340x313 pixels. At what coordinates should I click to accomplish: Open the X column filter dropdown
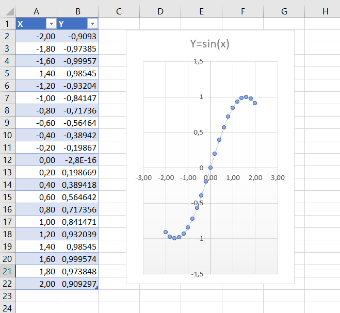[x=51, y=24]
